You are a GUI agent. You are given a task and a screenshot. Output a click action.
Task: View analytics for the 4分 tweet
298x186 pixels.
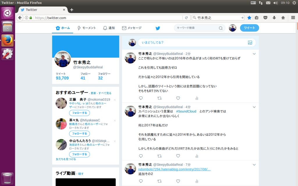tap(197, 156)
